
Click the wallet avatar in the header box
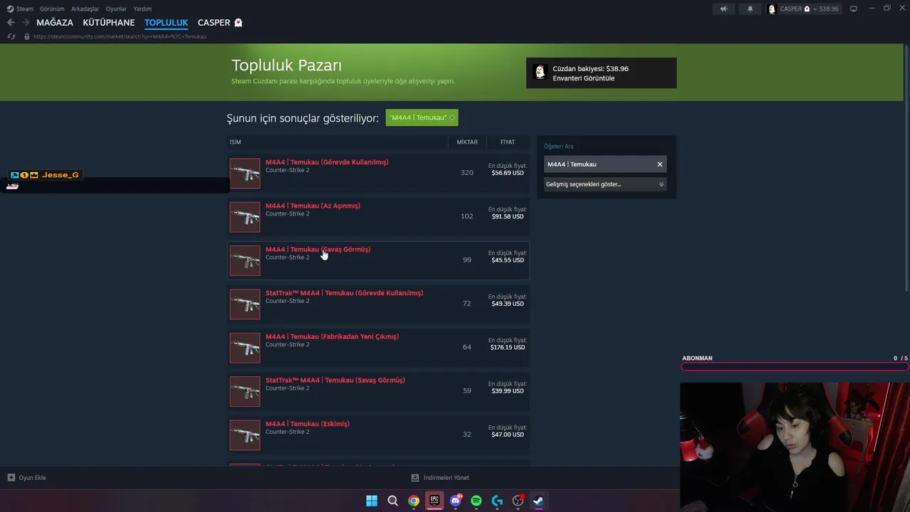pyautogui.click(x=540, y=73)
